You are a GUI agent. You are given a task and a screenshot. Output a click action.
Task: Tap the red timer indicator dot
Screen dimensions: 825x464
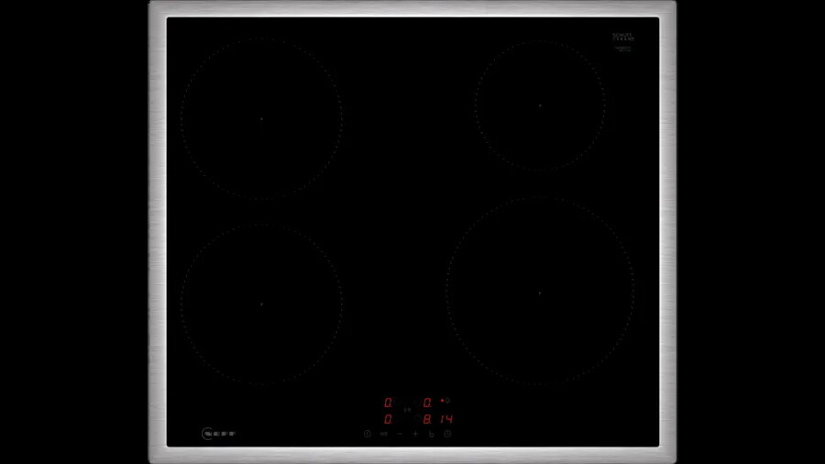point(442,401)
